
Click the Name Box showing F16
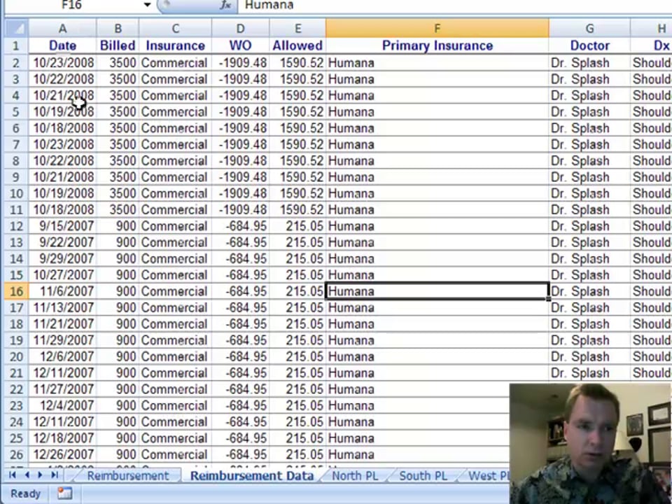[73, 5]
